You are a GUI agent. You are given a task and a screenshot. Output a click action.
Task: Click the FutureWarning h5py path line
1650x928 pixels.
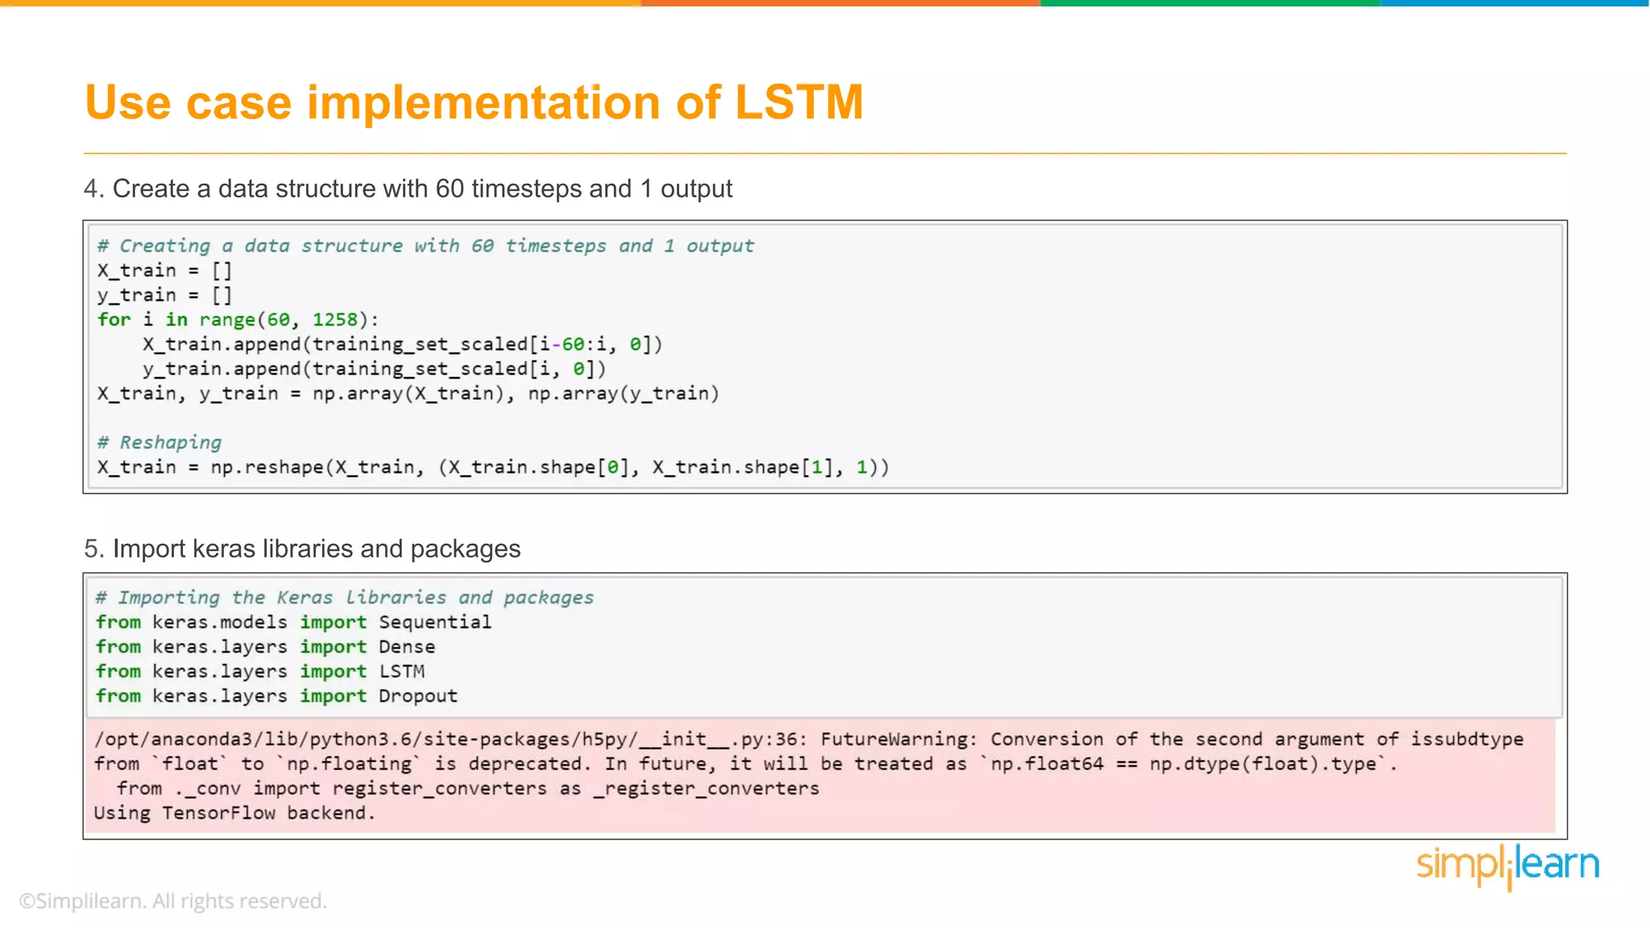(809, 739)
